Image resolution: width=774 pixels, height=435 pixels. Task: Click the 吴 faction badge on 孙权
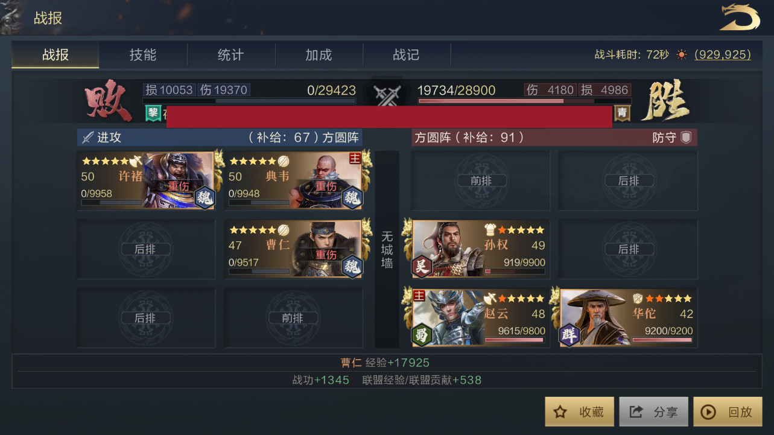coord(422,266)
